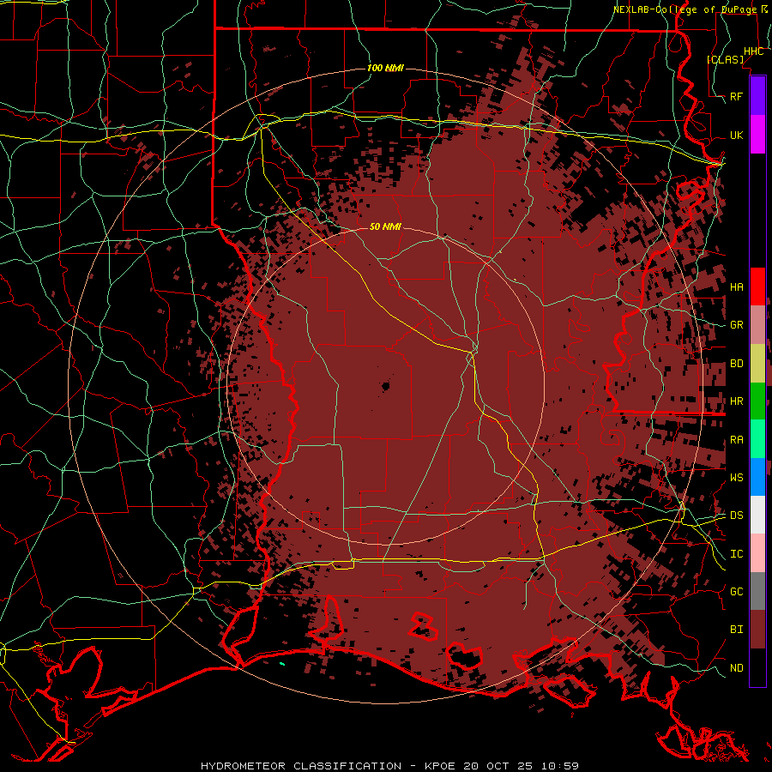
Task: Click the GC gray legend swatch
Action: 757,591
